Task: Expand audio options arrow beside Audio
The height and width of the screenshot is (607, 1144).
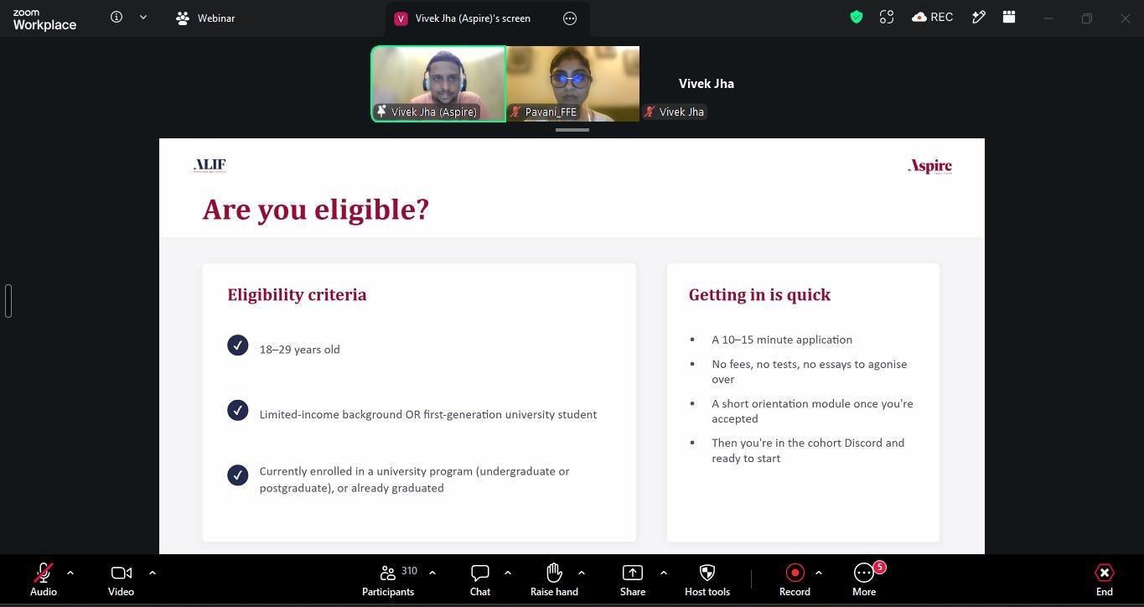Action: coord(70,573)
